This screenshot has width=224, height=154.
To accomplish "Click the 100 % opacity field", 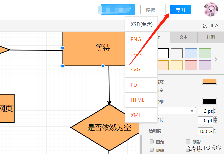I will coord(205,131).
